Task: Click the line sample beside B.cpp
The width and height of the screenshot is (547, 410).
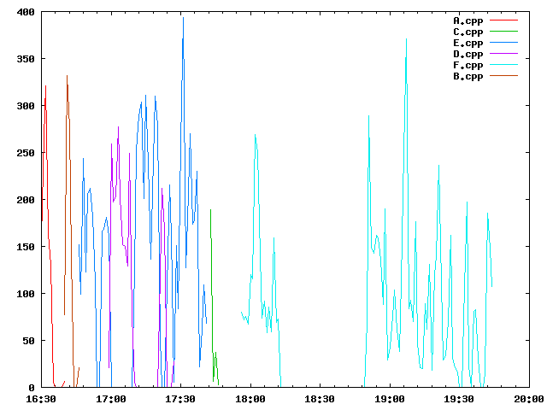Action: coord(503,76)
